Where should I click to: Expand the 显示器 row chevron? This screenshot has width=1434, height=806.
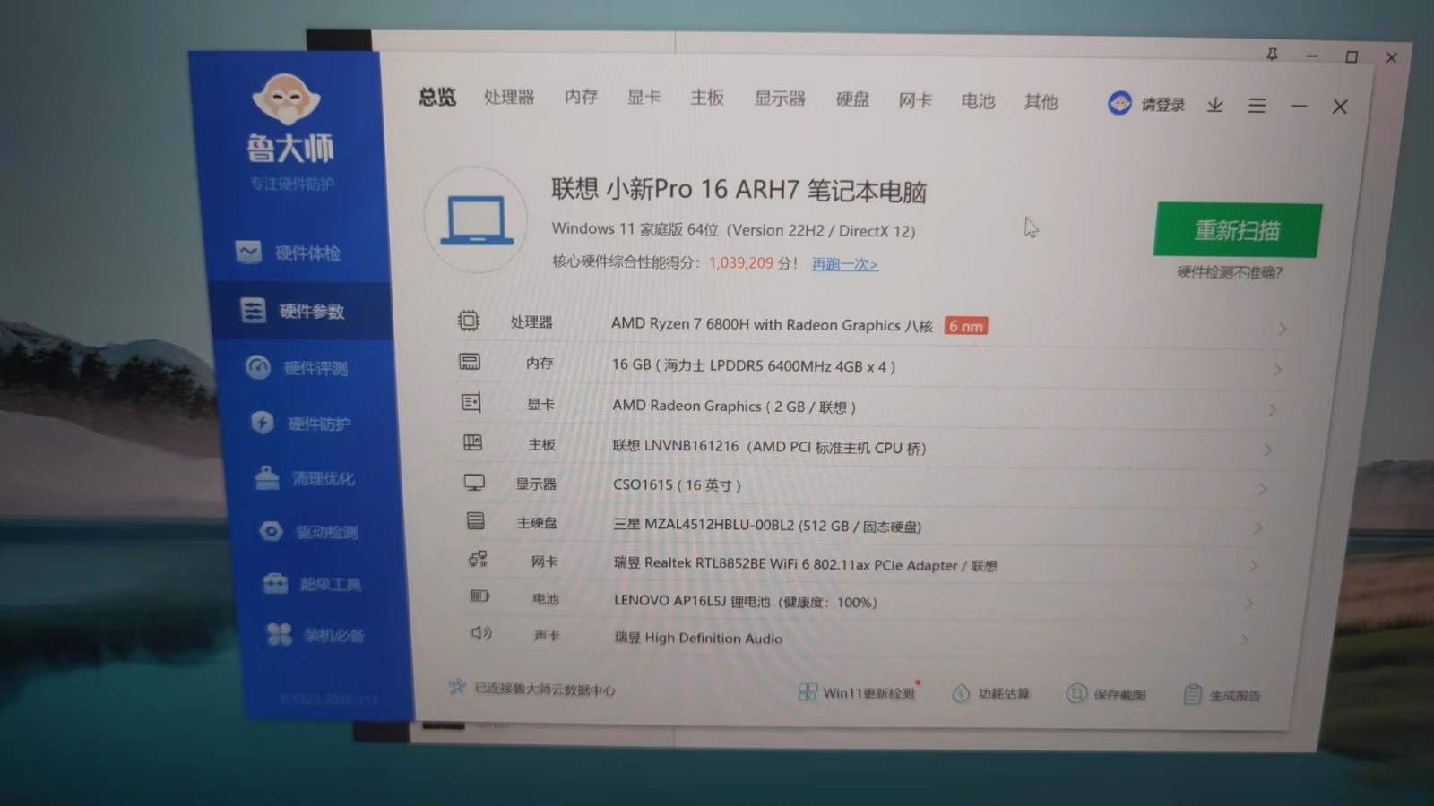tap(1263, 489)
